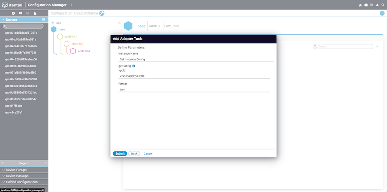Click the sidebar toolbar table view icon

click(x=21, y=13)
